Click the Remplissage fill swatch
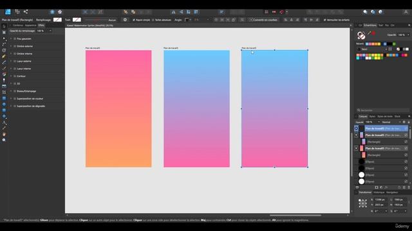This screenshot has height=231, width=412. tap(57, 20)
